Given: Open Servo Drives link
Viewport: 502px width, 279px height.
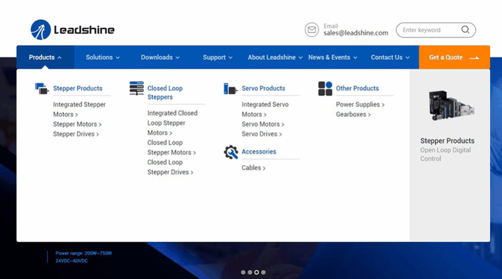Looking at the screenshot, I should (x=262, y=134).
